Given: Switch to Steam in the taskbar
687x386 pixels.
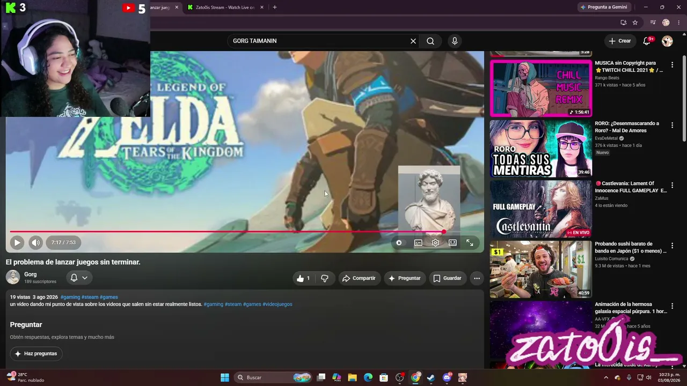Looking at the screenshot, I should 431,377.
